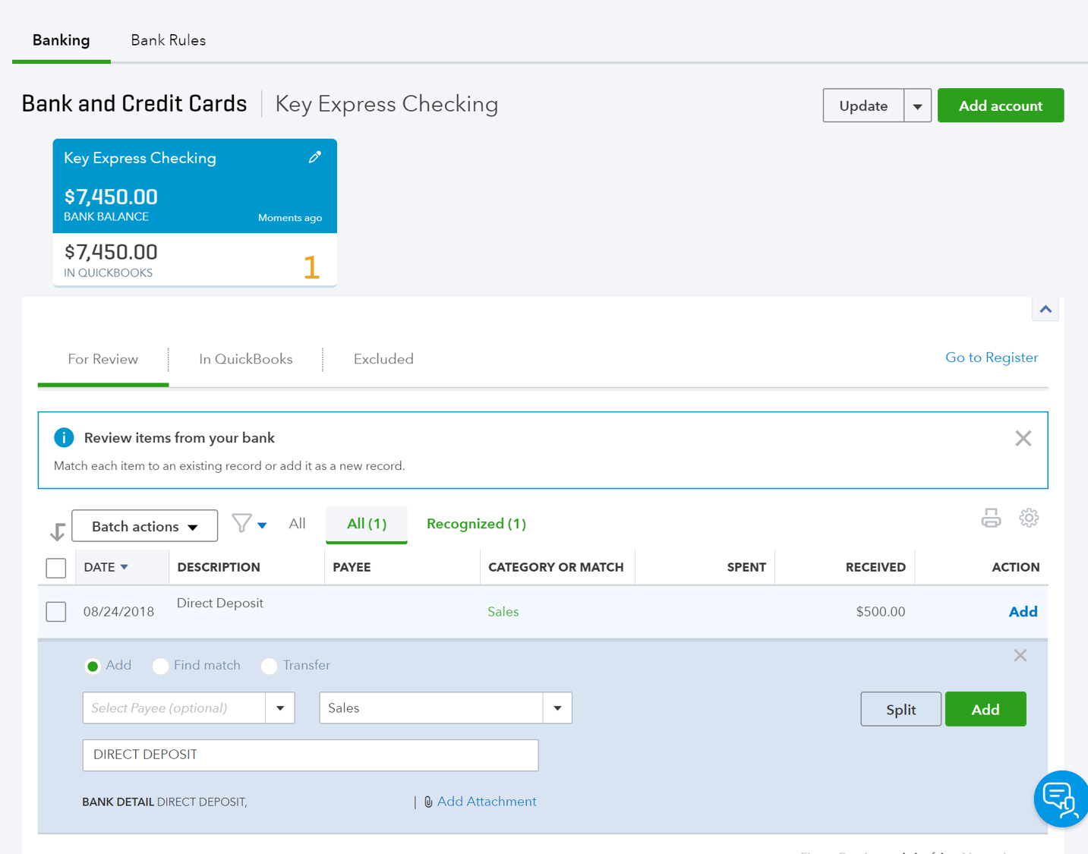Click the orange 1 transaction count
This screenshot has width=1088, height=854.
pos(311,267)
